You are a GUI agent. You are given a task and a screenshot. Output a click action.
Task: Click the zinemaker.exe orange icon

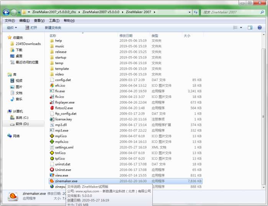click(52, 181)
